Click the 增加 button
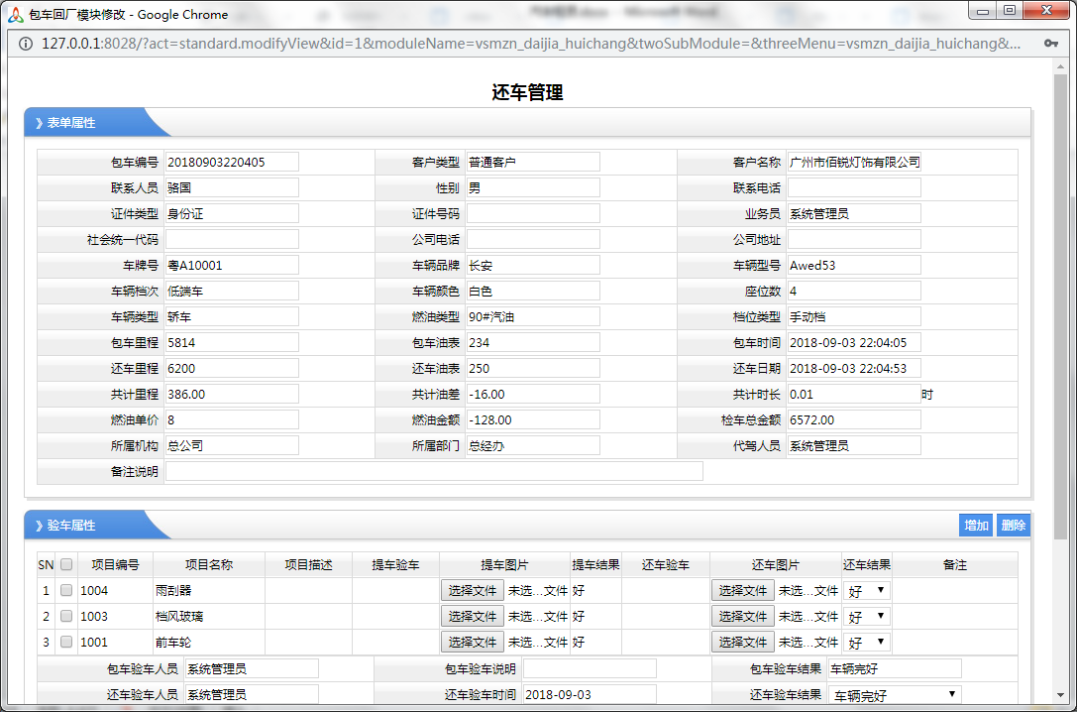 pyautogui.click(x=976, y=526)
